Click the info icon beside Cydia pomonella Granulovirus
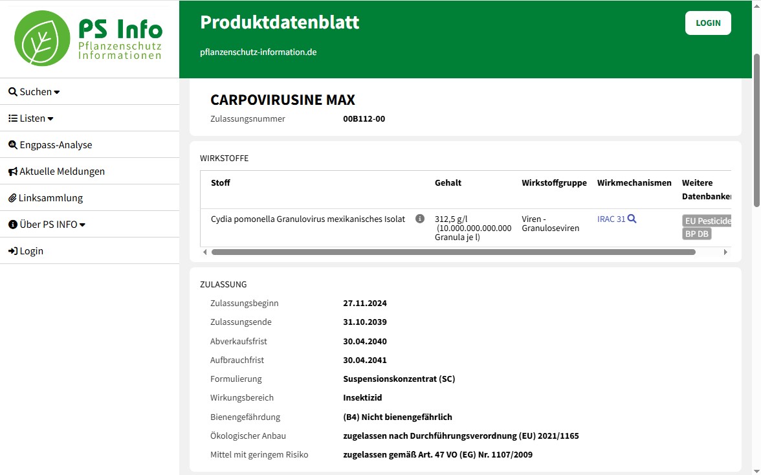 pyautogui.click(x=420, y=219)
